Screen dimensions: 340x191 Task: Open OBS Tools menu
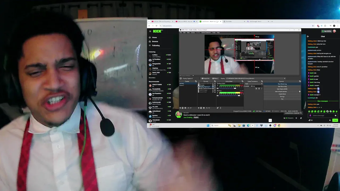coord(214,33)
